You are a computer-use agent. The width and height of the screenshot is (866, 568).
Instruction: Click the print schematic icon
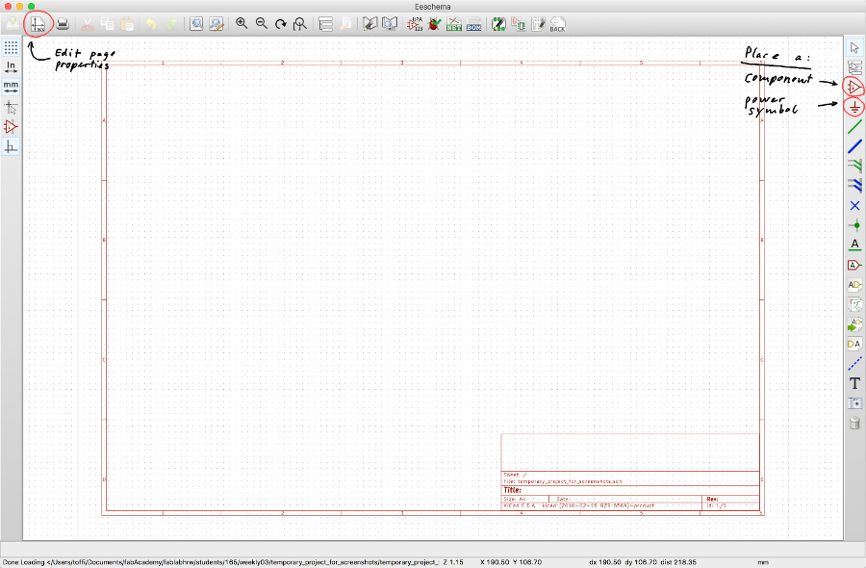click(63, 24)
